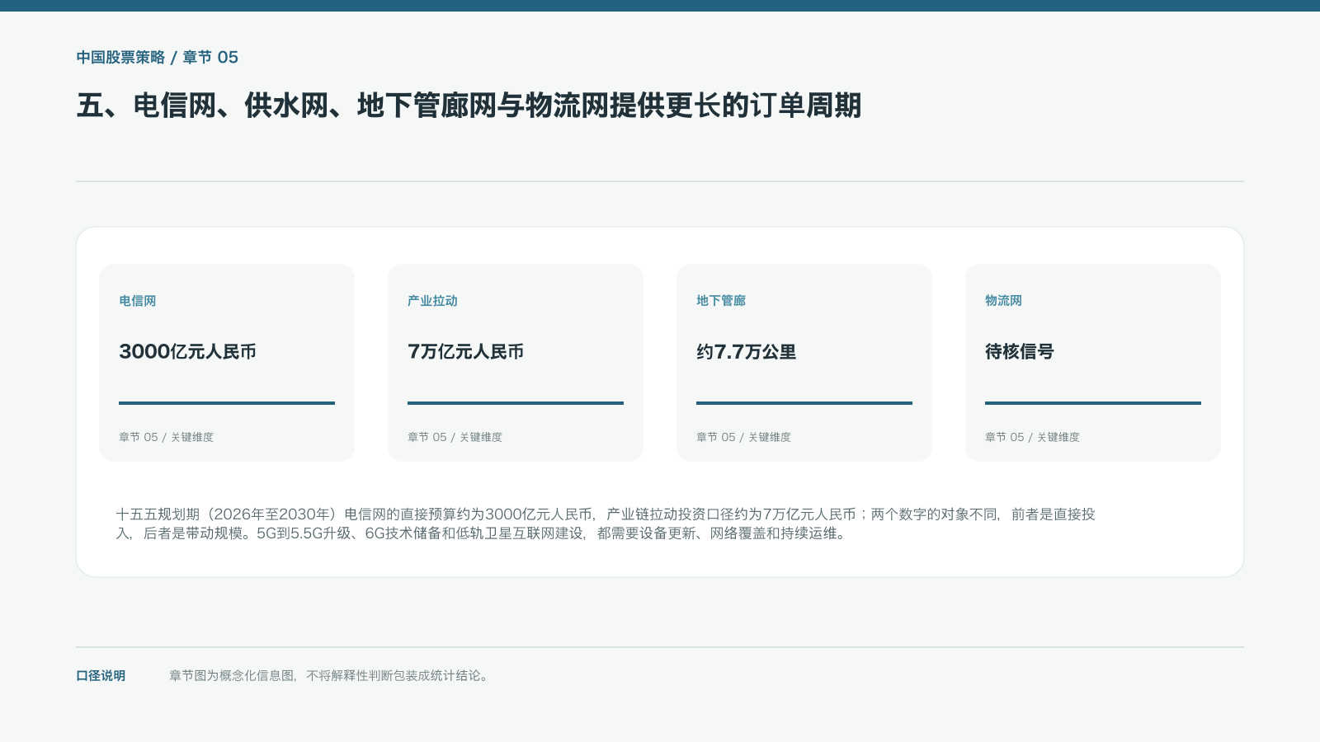
Task: Click the breadcrumb 中国股票策略 / 章节 05
Action: coord(158,58)
